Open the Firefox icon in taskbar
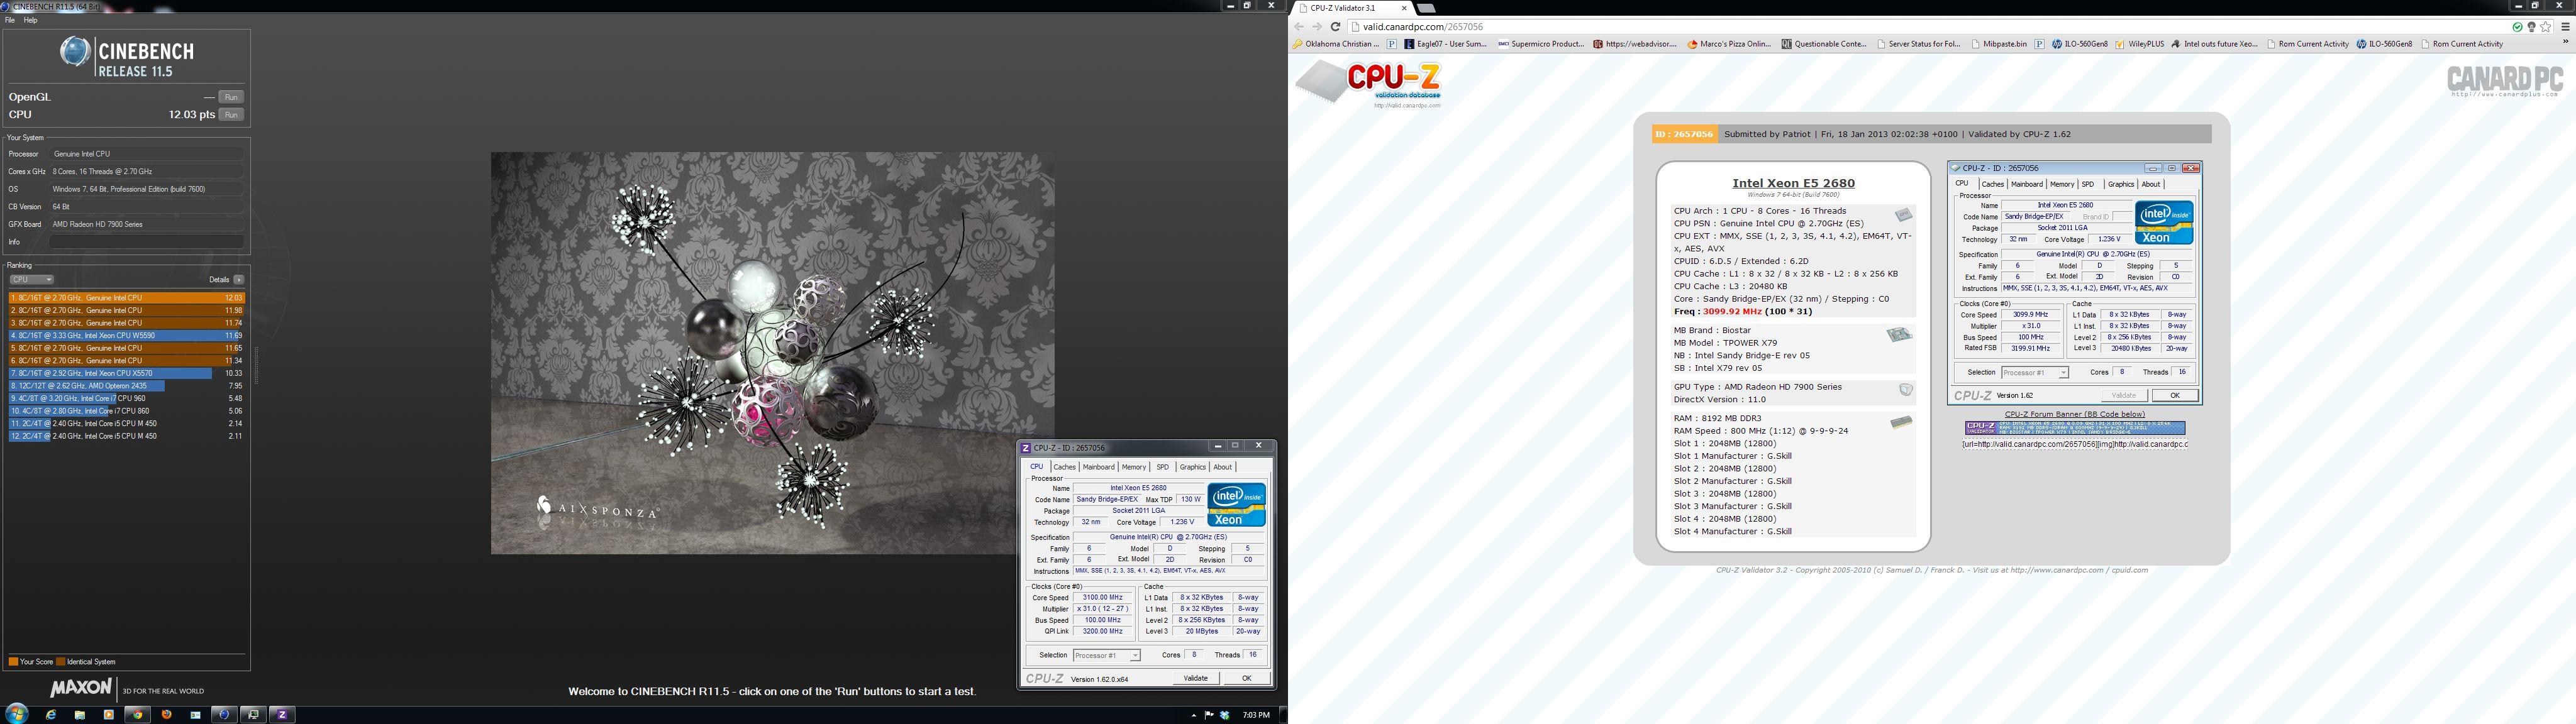Viewport: 2576px width, 724px height. click(166, 714)
